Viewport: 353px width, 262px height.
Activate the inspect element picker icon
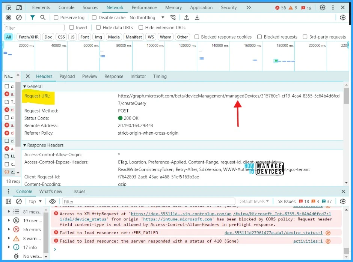click(x=9, y=7)
